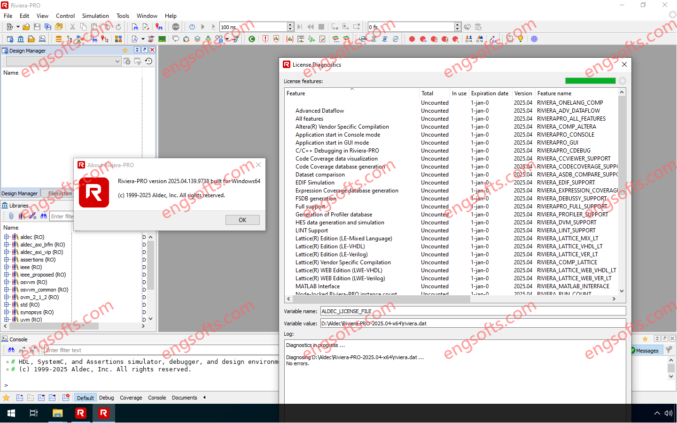
Task: Switch to the Documents layout tab
Action: (184, 398)
